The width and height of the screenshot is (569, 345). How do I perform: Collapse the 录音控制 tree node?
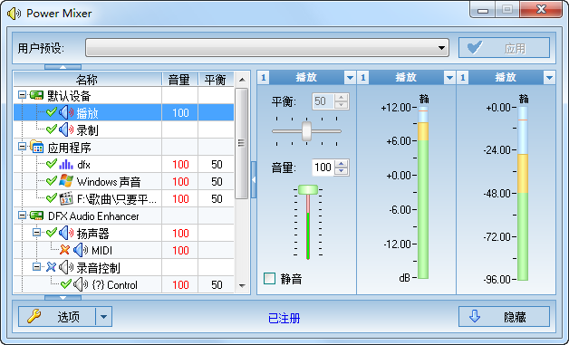(x=36, y=267)
